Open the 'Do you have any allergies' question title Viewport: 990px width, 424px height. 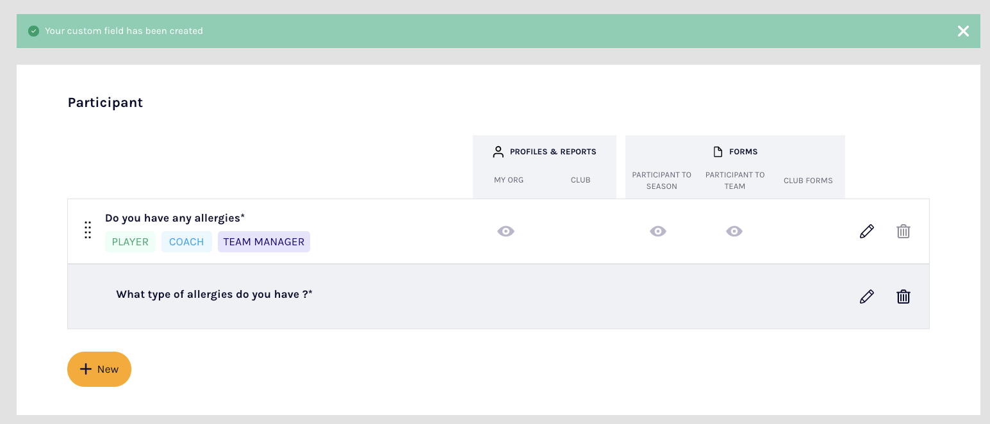175,218
